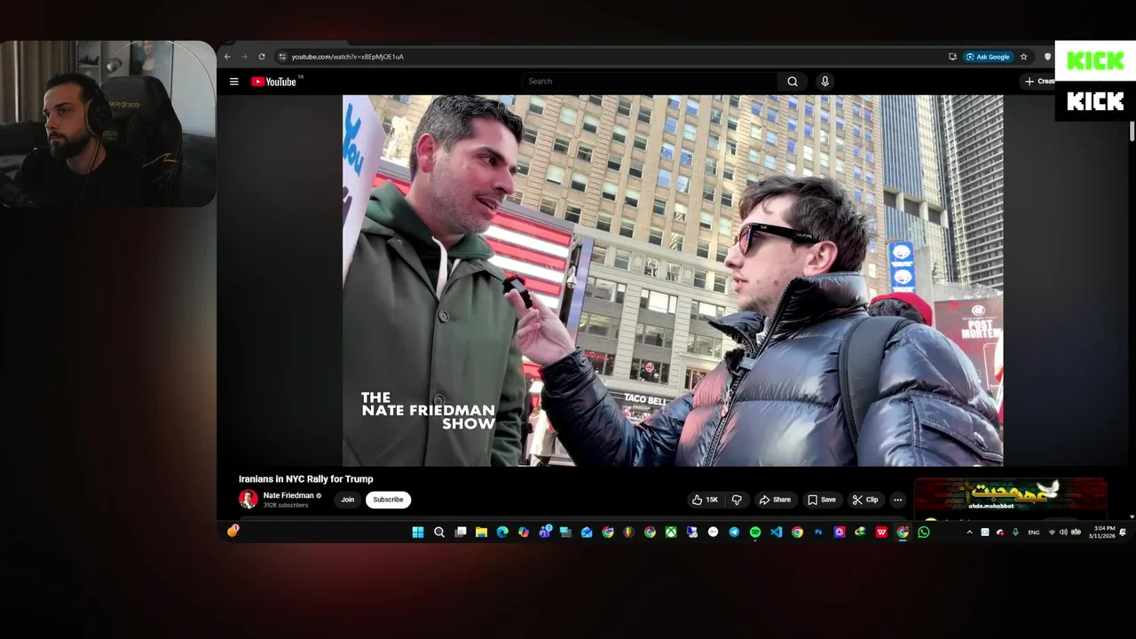
Task: Pause the video by clicking the player
Action: pyautogui.click(x=673, y=280)
